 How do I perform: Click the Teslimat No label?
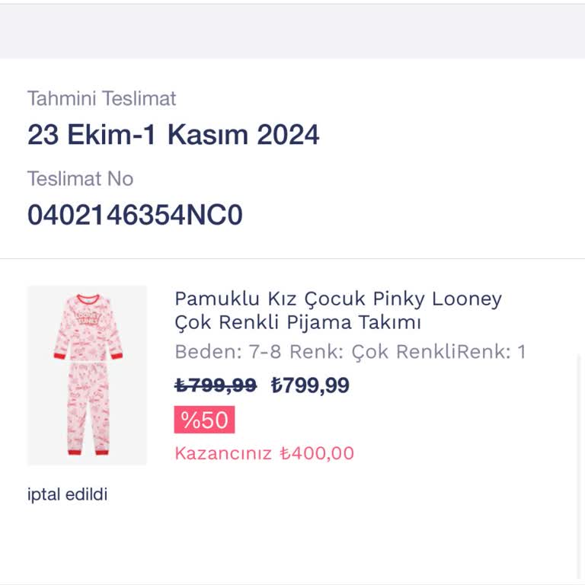tap(80, 179)
